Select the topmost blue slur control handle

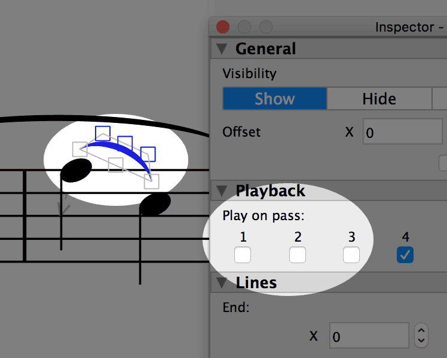coord(103,134)
